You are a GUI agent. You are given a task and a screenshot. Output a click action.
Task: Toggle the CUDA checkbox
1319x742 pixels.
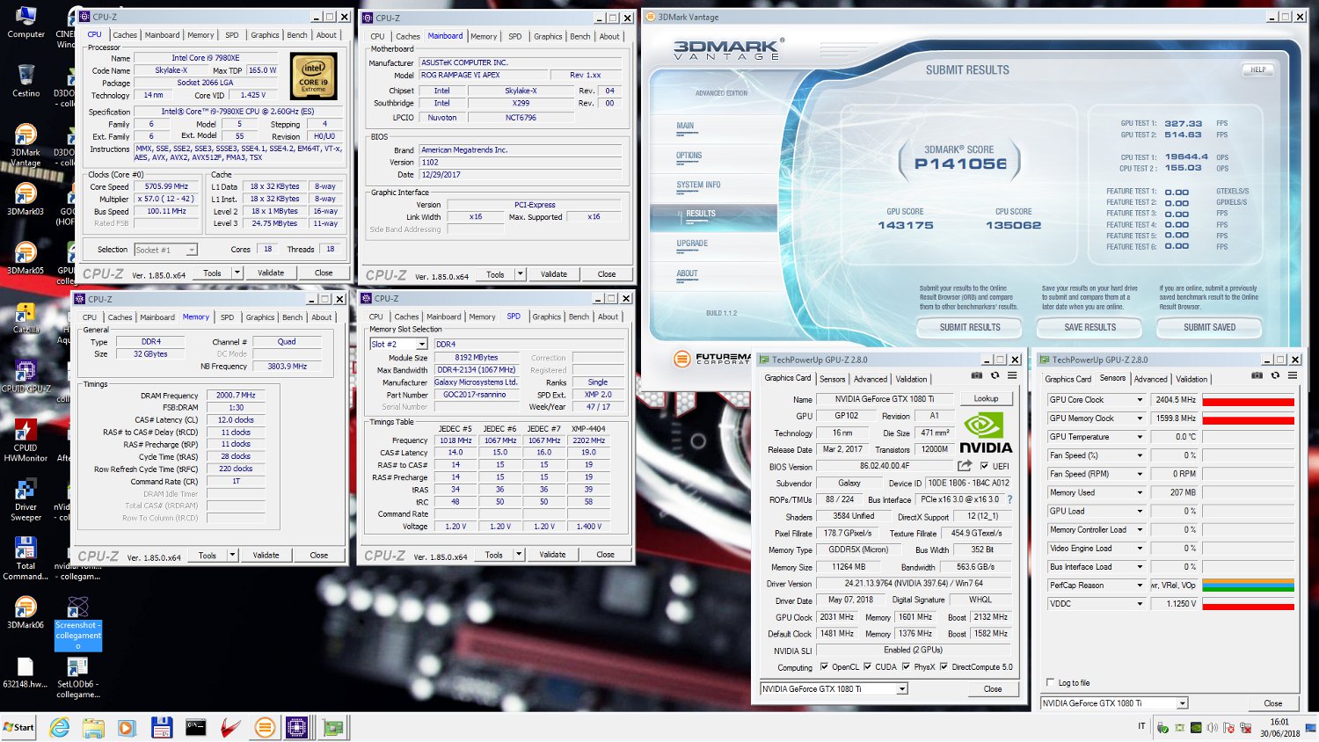[867, 666]
